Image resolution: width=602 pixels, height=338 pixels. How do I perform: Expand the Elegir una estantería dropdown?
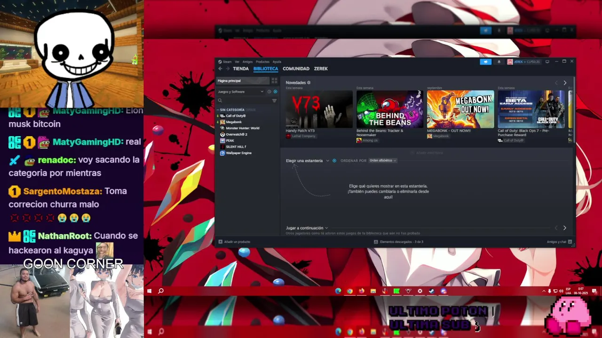point(307,161)
